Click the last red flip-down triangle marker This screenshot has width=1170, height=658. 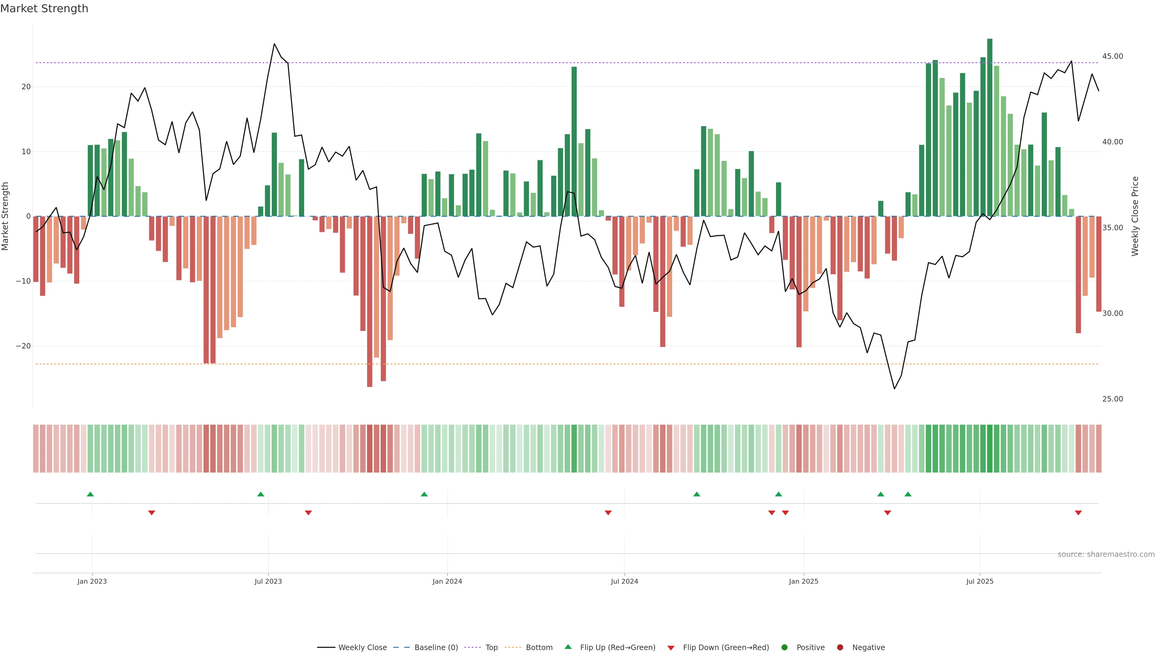1078,513
